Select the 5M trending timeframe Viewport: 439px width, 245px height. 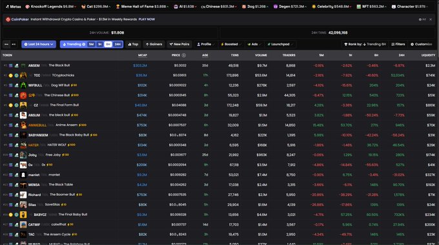(91, 45)
